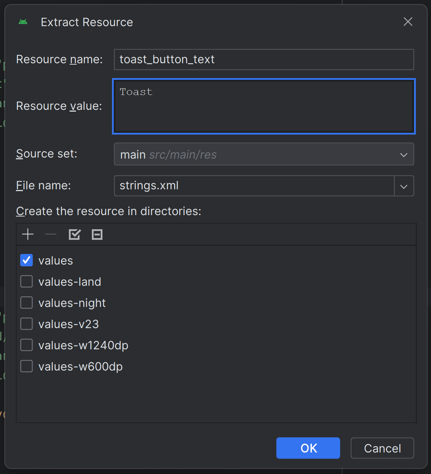Click the Cancel button
The image size is (431, 474).
click(382, 448)
